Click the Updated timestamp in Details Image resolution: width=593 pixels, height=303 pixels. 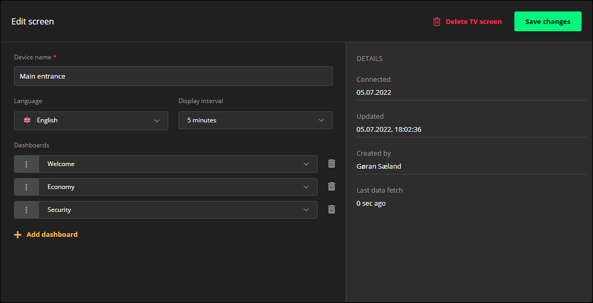coord(389,130)
